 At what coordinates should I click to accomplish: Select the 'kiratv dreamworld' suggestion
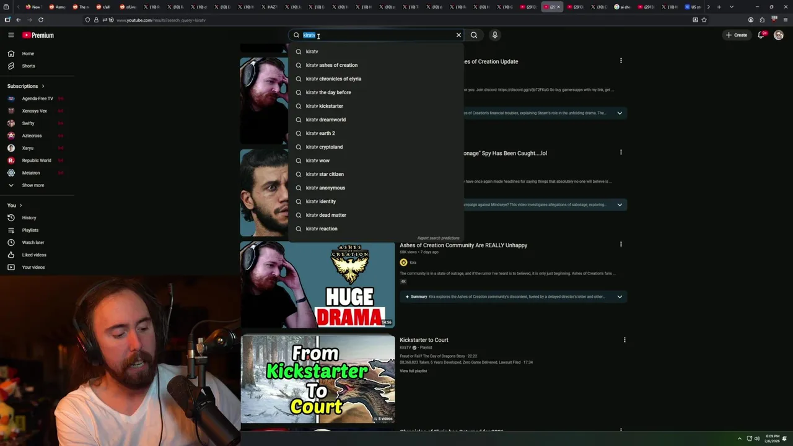pyautogui.click(x=376, y=120)
